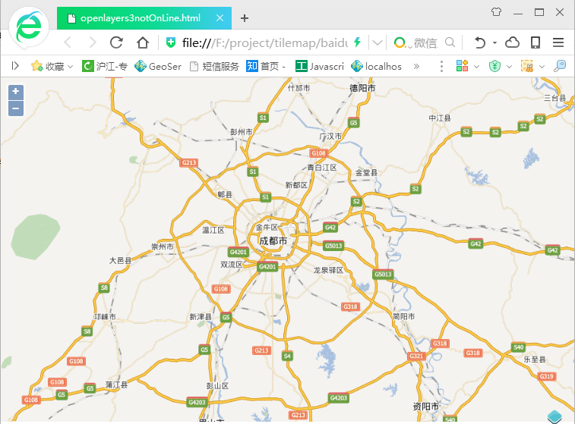Click the map zoom in plus button

16,93
